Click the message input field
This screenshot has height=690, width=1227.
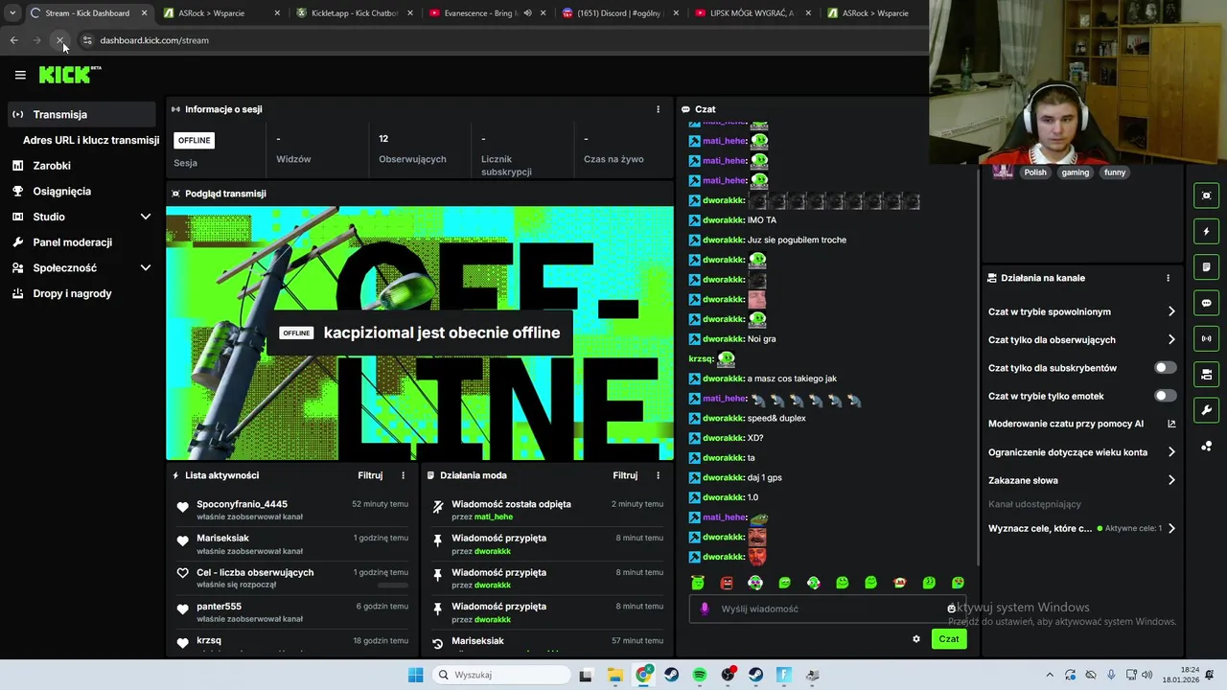(x=829, y=609)
